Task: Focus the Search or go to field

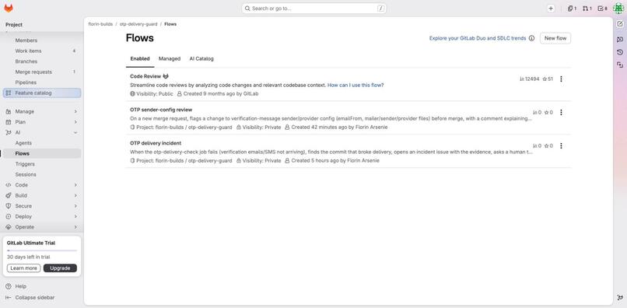Action: 314,9
